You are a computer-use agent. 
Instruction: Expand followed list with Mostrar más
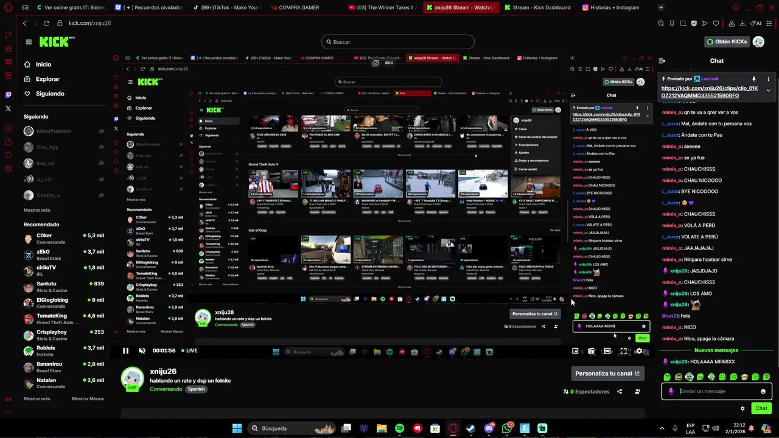coord(37,210)
